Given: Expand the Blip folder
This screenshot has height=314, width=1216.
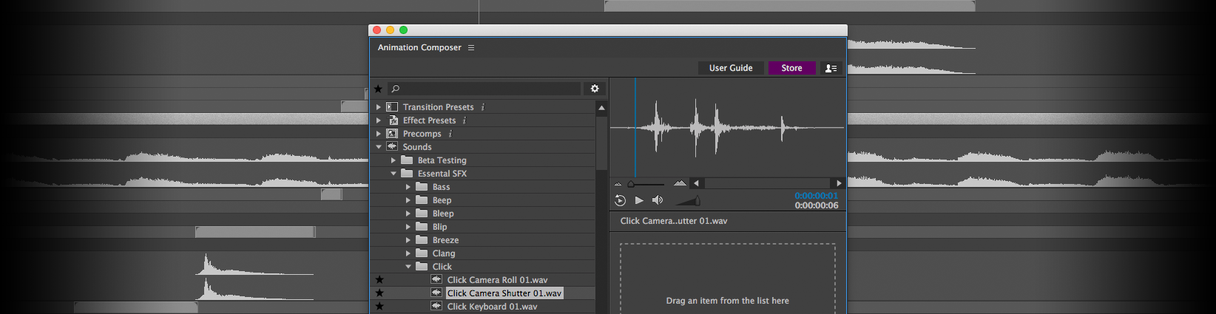Looking at the screenshot, I should click(408, 227).
